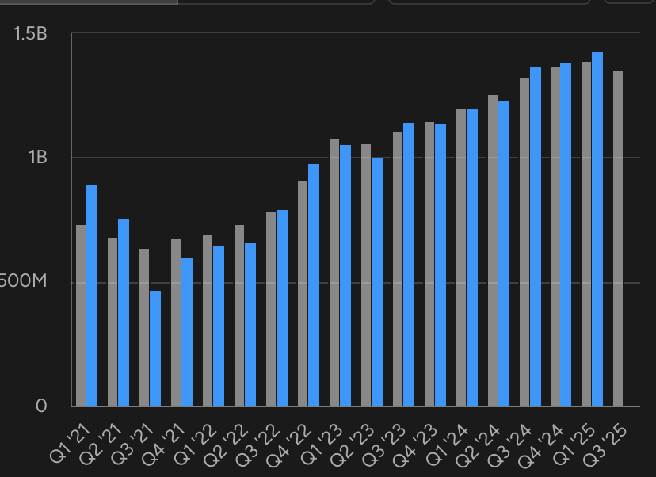Click the gray Q1 '25 bar

pyautogui.click(x=586, y=234)
